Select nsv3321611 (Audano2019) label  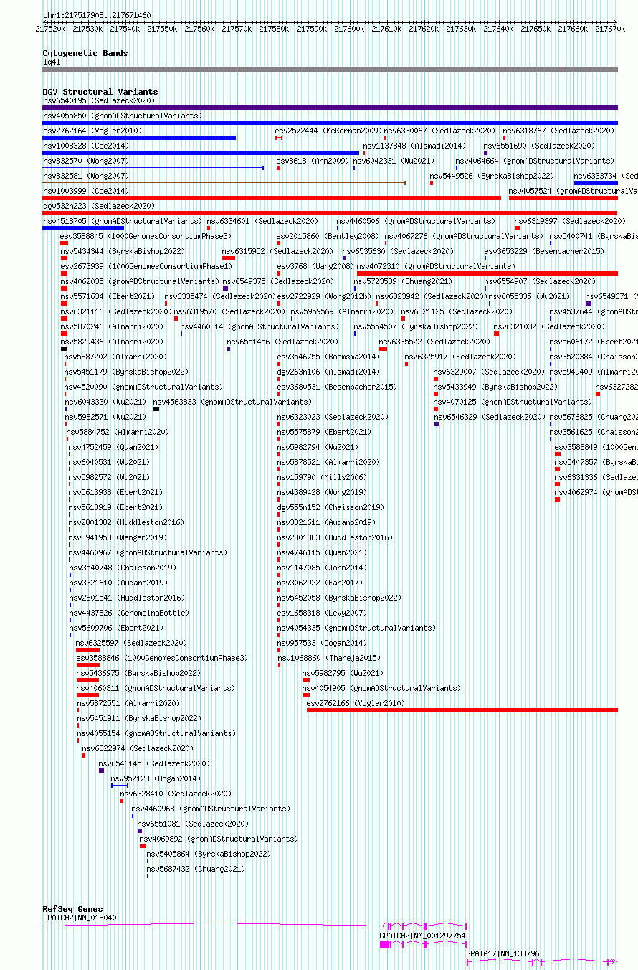[x=326, y=522]
